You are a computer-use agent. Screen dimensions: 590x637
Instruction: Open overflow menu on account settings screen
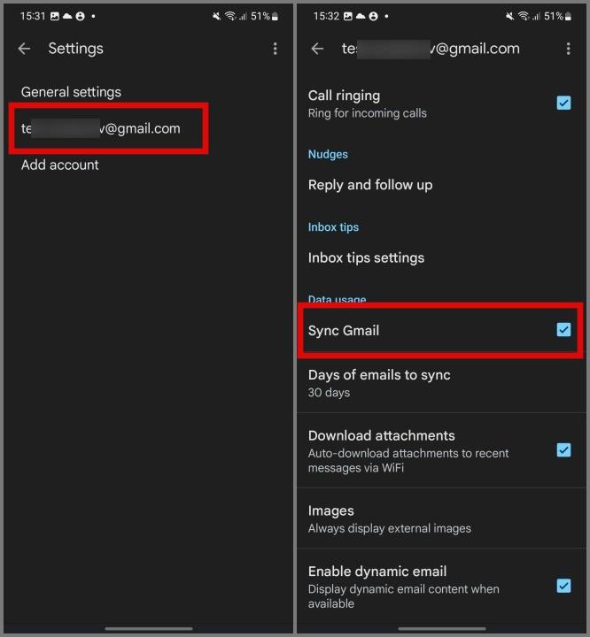(x=568, y=49)
